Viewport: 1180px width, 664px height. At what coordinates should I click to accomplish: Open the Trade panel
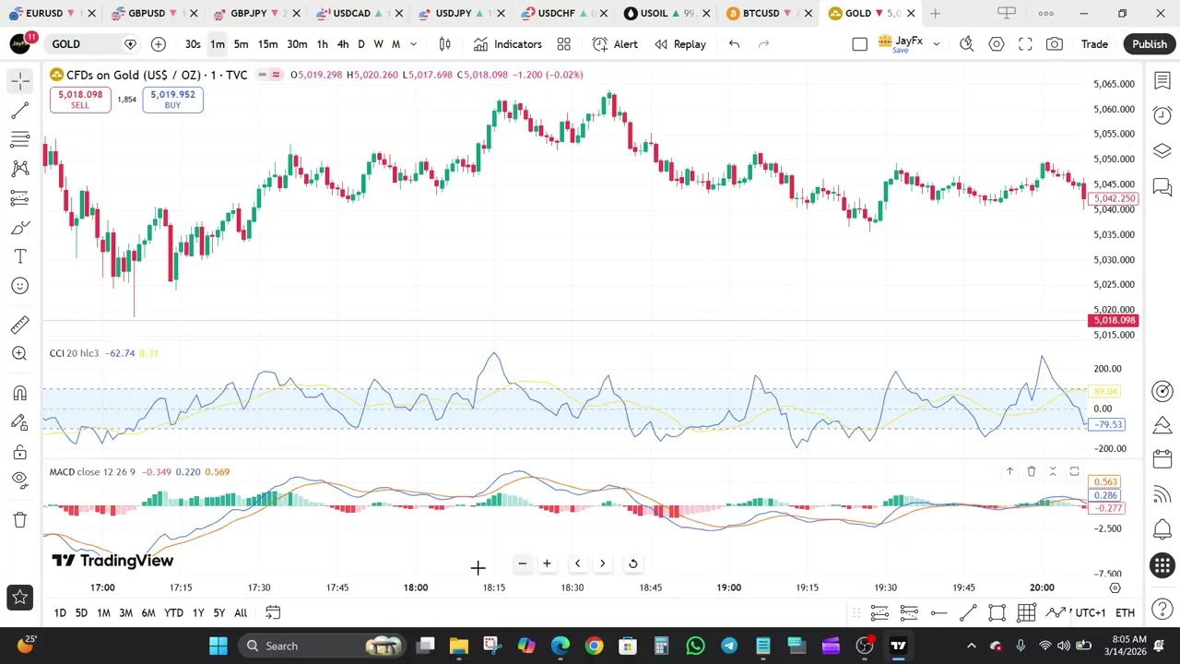[x=1094, y=44]
